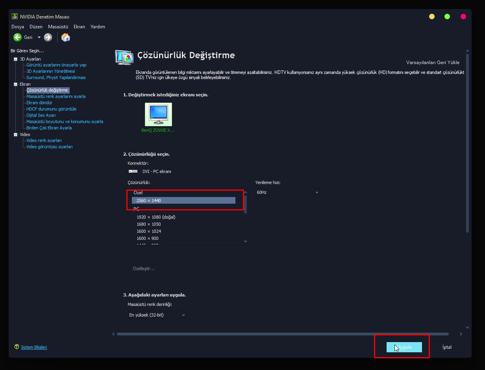The width and height of the screenshot is (485, 370).
Task: Open Masaüstü renk derinliği dropdown
Action: (x=157, y=315)
